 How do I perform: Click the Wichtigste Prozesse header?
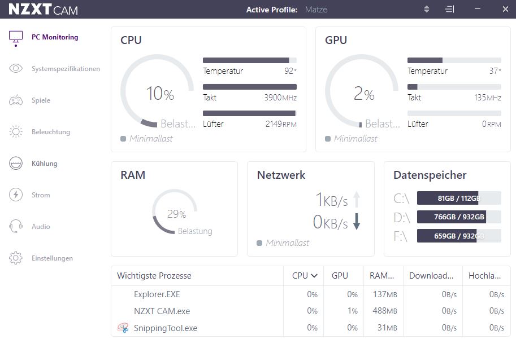(154, 276)
